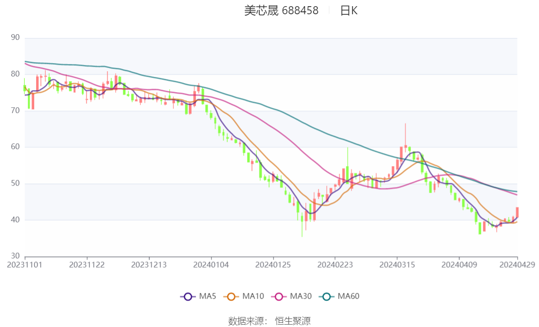Click the 日K label
This screenshot has width=539, height=327.
349,10
